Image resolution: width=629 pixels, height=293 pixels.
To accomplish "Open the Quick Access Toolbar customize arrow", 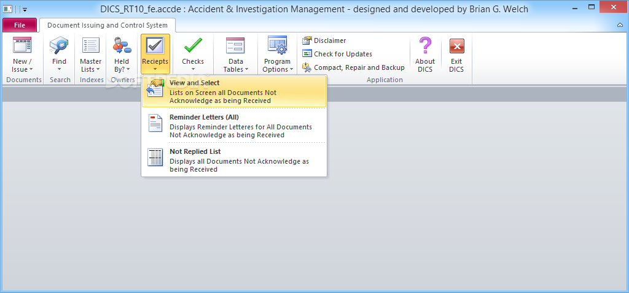I will pos(25,9).
